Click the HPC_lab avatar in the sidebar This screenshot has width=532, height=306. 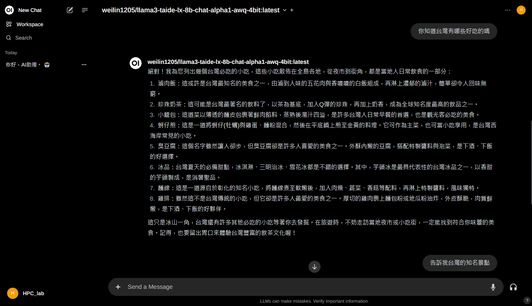point(13,293)
